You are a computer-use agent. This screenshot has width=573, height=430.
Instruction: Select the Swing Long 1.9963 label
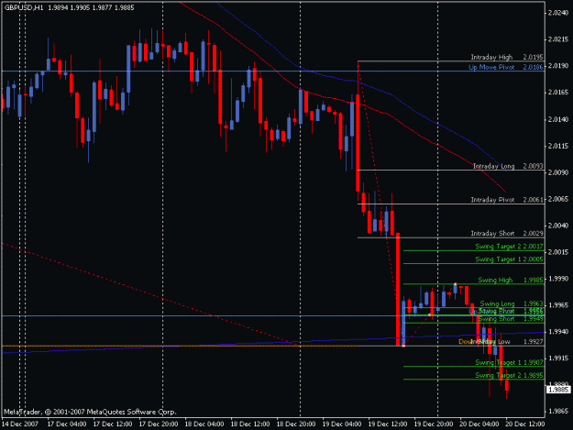512,303
